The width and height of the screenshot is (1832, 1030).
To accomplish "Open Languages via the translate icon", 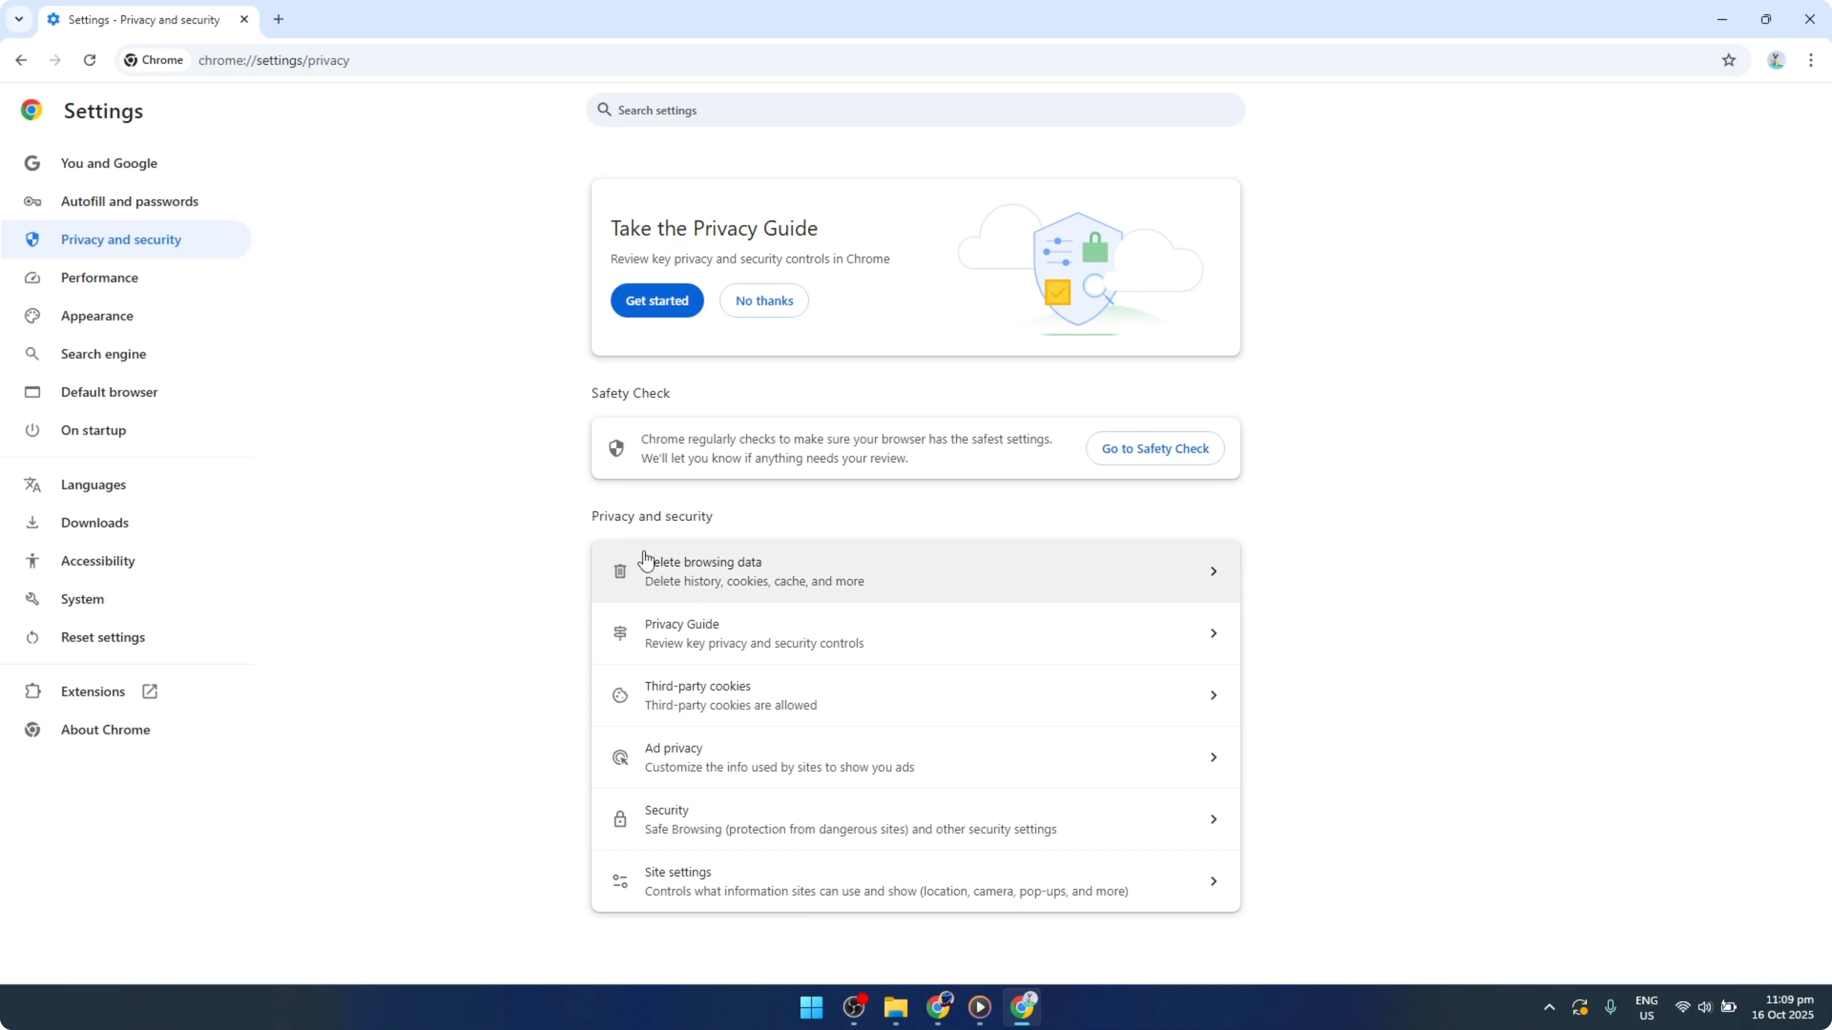I will click(x=32, y=484).
